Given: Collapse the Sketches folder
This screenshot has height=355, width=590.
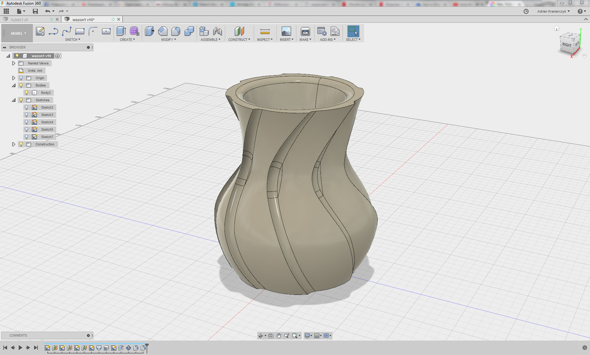Looking at the screenshot, I should point(14,100).
